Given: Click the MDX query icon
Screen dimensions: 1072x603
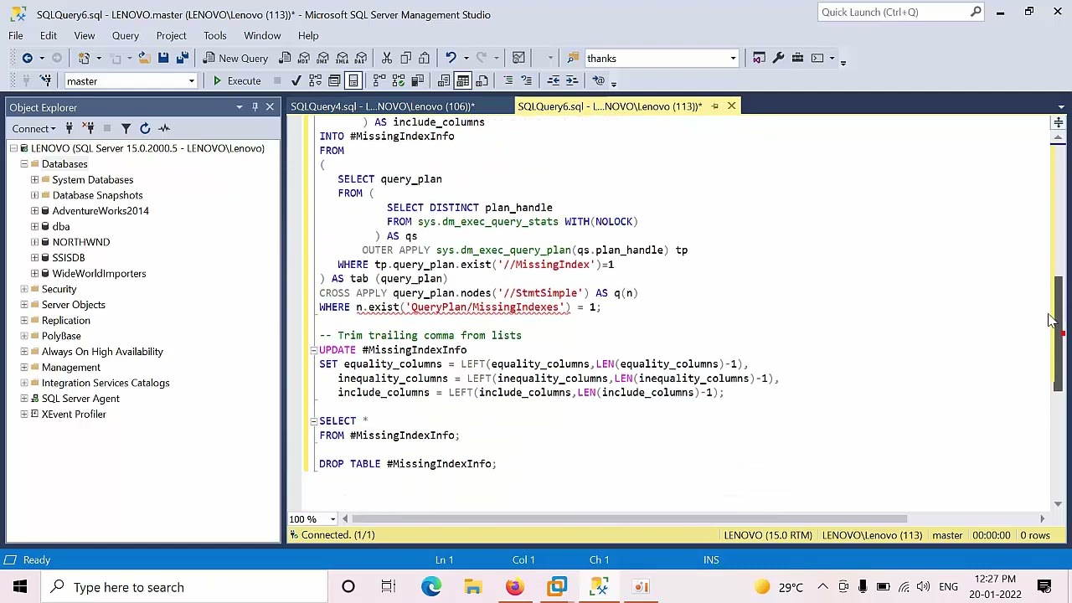Looking at the screenshot, I should click(x=304, y=58).
